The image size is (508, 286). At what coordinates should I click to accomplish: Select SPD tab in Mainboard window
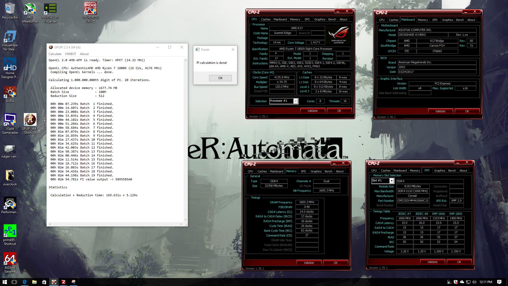435,20
